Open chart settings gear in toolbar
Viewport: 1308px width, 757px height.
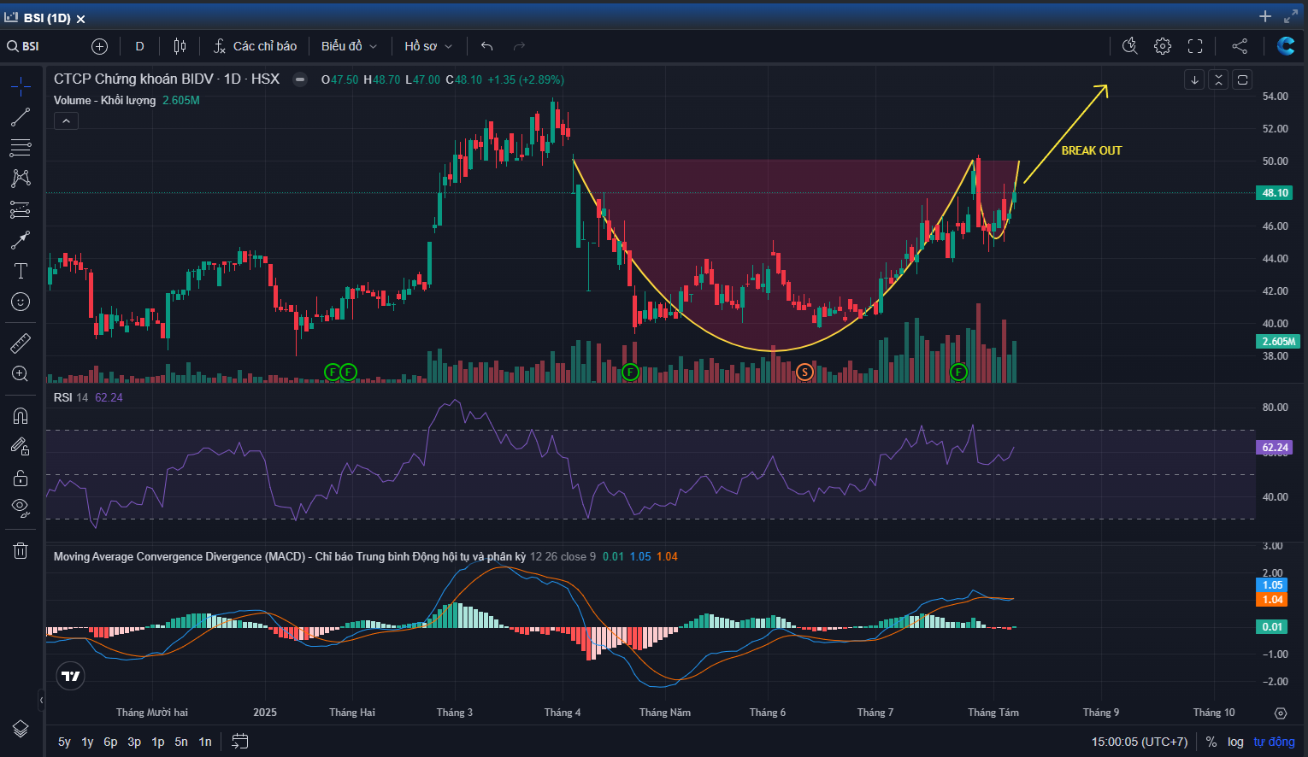click(x=1163, y=46)
